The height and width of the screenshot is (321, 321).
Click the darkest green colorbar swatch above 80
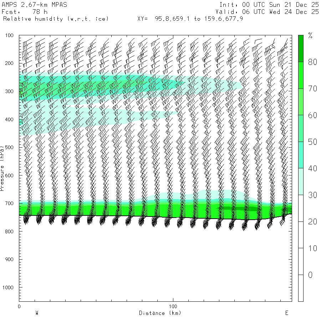tap(301, 49)
